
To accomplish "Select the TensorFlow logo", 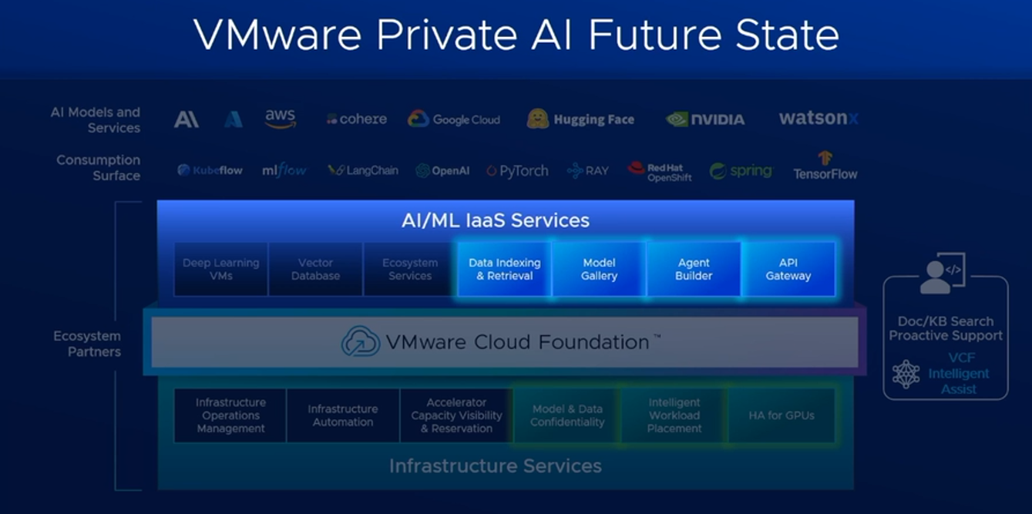I will point(825,166).
